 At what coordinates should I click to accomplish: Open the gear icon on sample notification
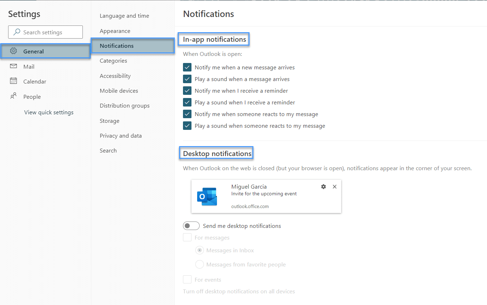323,186
